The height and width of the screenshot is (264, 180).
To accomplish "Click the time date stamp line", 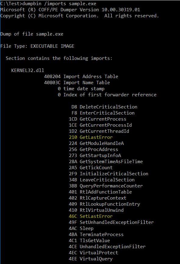I will (x=81, y=89).
